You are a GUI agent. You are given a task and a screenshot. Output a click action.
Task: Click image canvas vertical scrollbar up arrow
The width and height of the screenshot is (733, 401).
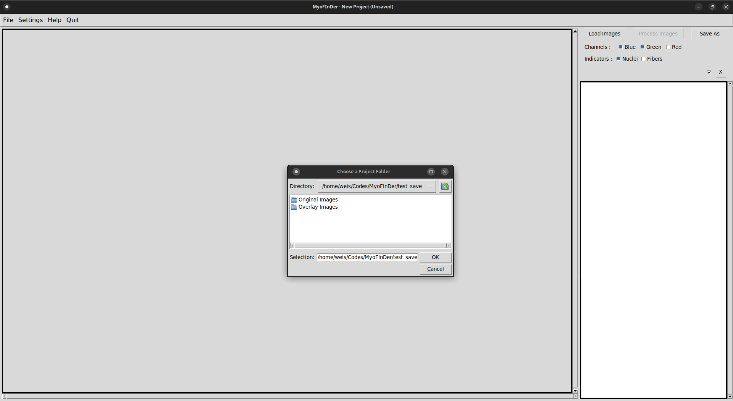point(575,31)
